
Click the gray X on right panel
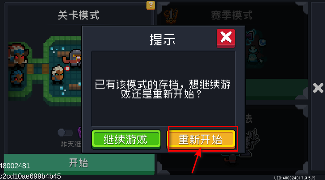pyautogui.click(x=318, y=88)
